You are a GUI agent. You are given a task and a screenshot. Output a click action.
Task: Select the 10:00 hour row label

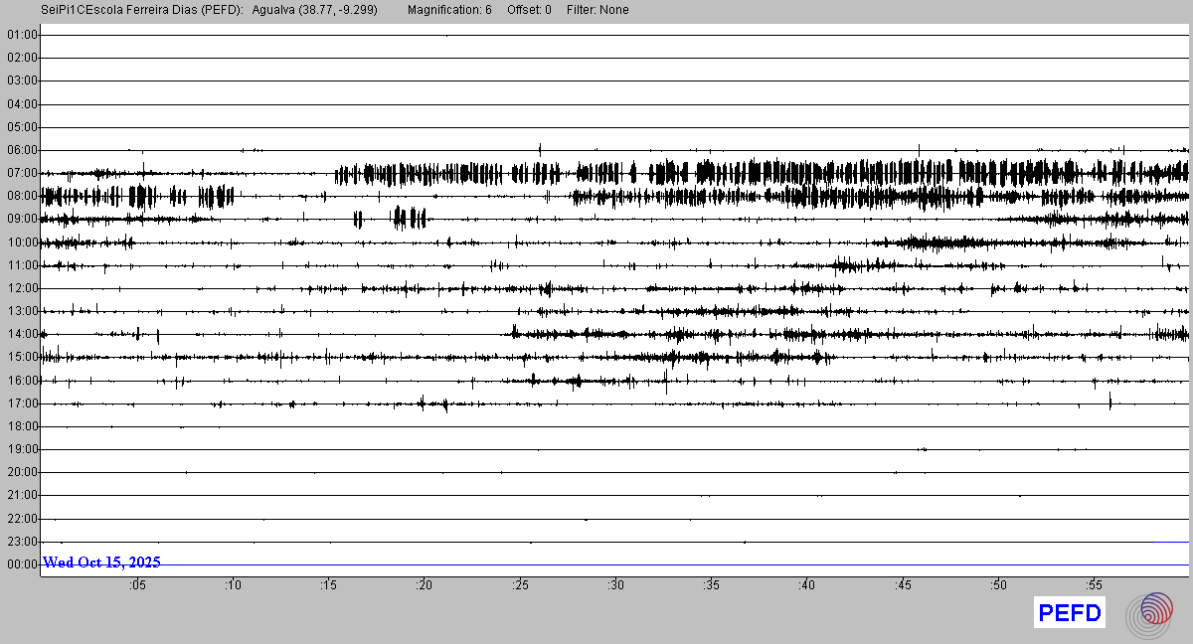pyautogui.click(x=22, y=242)
